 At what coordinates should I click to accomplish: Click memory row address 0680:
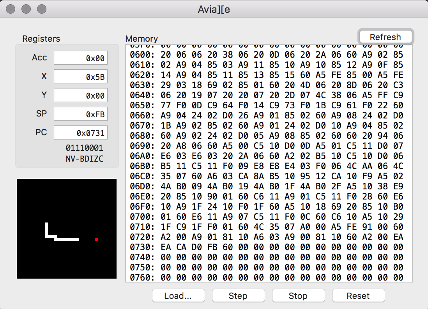tap(142, 136)
